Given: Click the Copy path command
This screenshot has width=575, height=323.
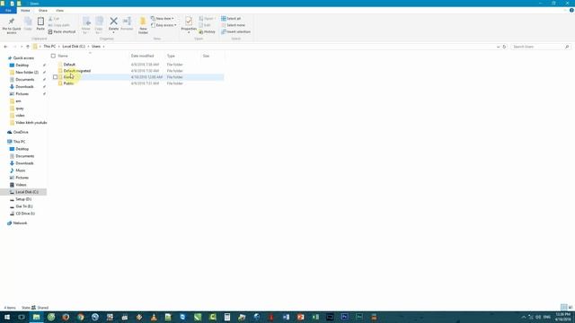Looking at the screenshot, I should click(x=59, y=25).
